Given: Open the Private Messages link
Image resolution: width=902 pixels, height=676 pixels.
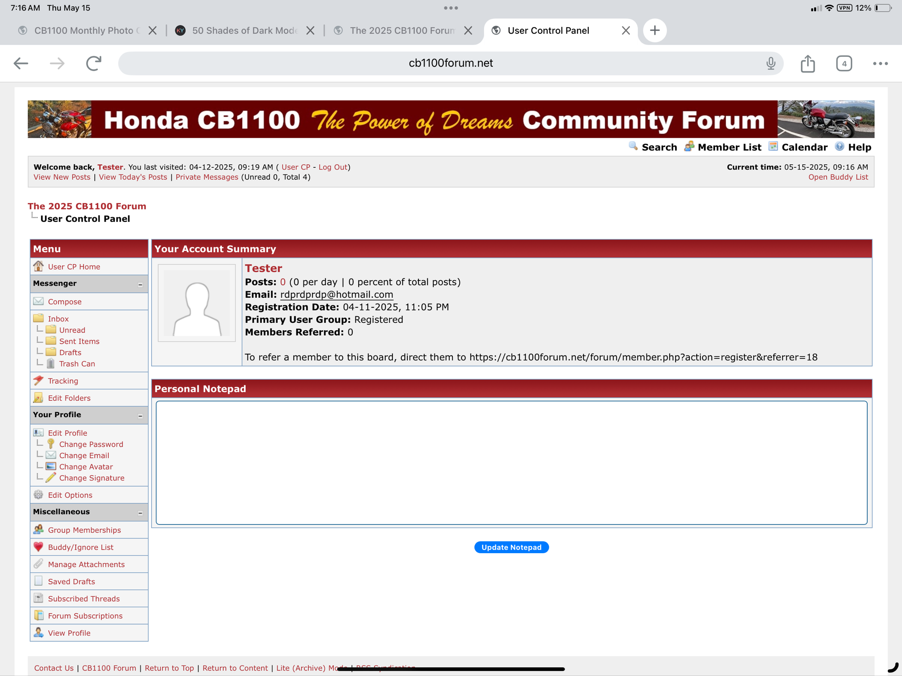Looking at the screenshot, I should click(x=207, y=177).
